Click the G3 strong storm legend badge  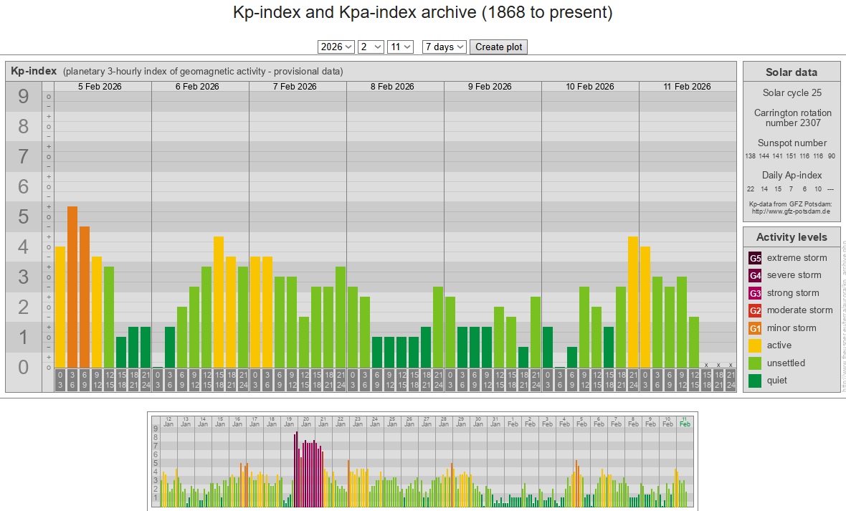[755, 293]
